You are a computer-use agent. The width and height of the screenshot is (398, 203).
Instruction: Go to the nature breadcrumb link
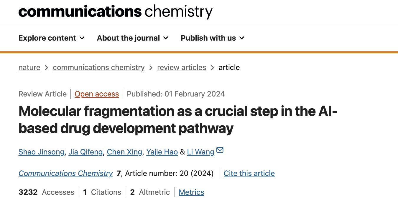29,67
